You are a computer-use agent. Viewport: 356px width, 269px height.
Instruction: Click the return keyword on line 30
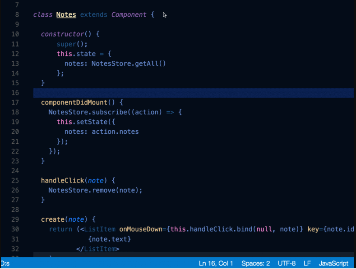[x=60, y=229]
